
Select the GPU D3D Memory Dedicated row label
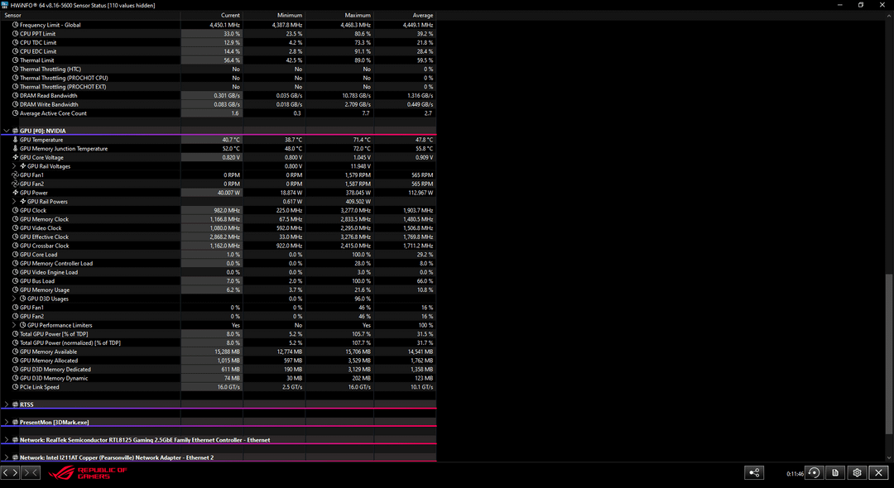point(55,370)
